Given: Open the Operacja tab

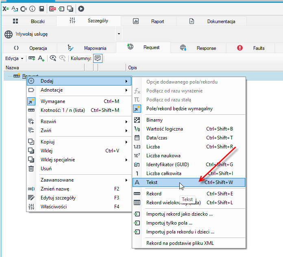Looking at the screenshot, I should [x=30, y=48].
